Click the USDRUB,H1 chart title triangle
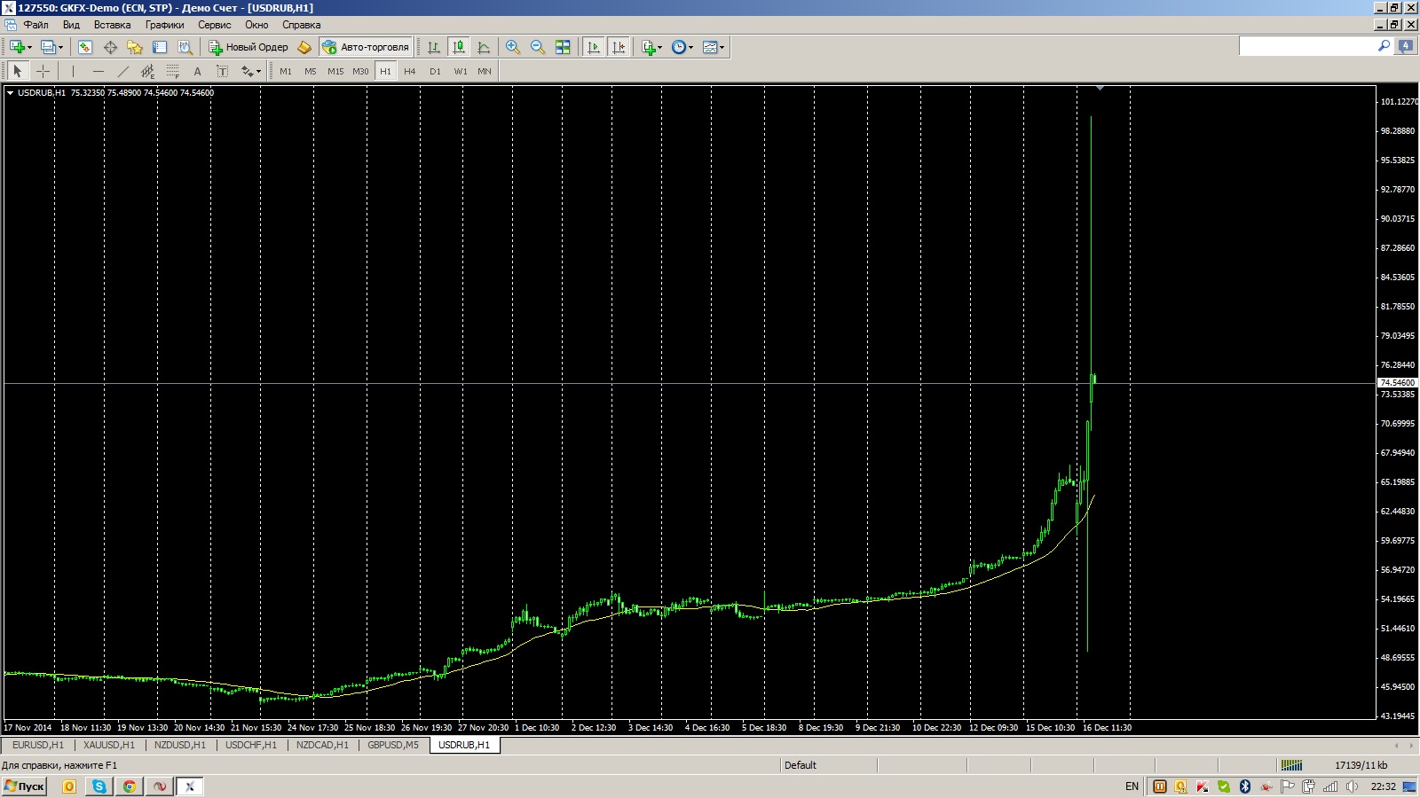1420x798 pixels. coord(10,92)
